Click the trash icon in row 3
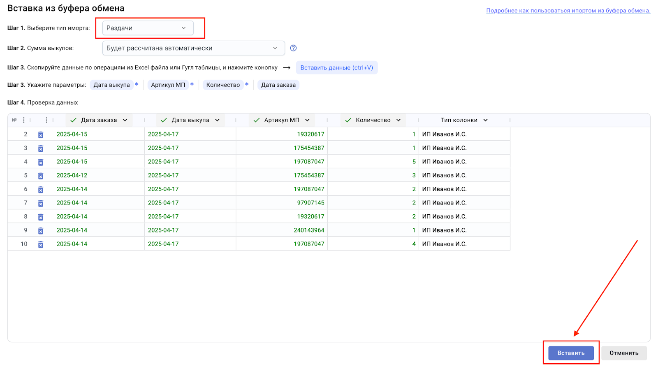This screenshot has width=658, height=369. 41,148
